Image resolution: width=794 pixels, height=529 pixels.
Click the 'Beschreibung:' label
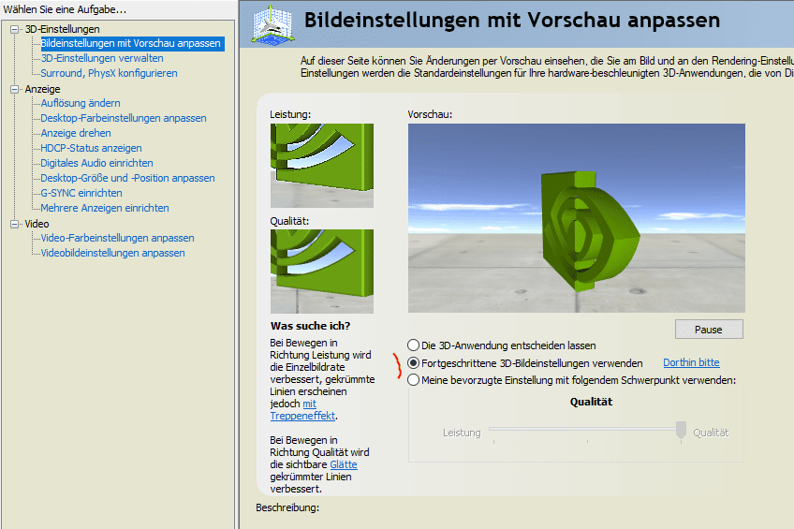pos(287,507)
